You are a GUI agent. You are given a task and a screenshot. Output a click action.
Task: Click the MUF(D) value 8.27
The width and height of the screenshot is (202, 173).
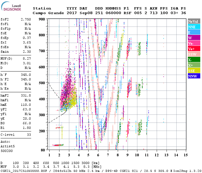click(27, 59)
